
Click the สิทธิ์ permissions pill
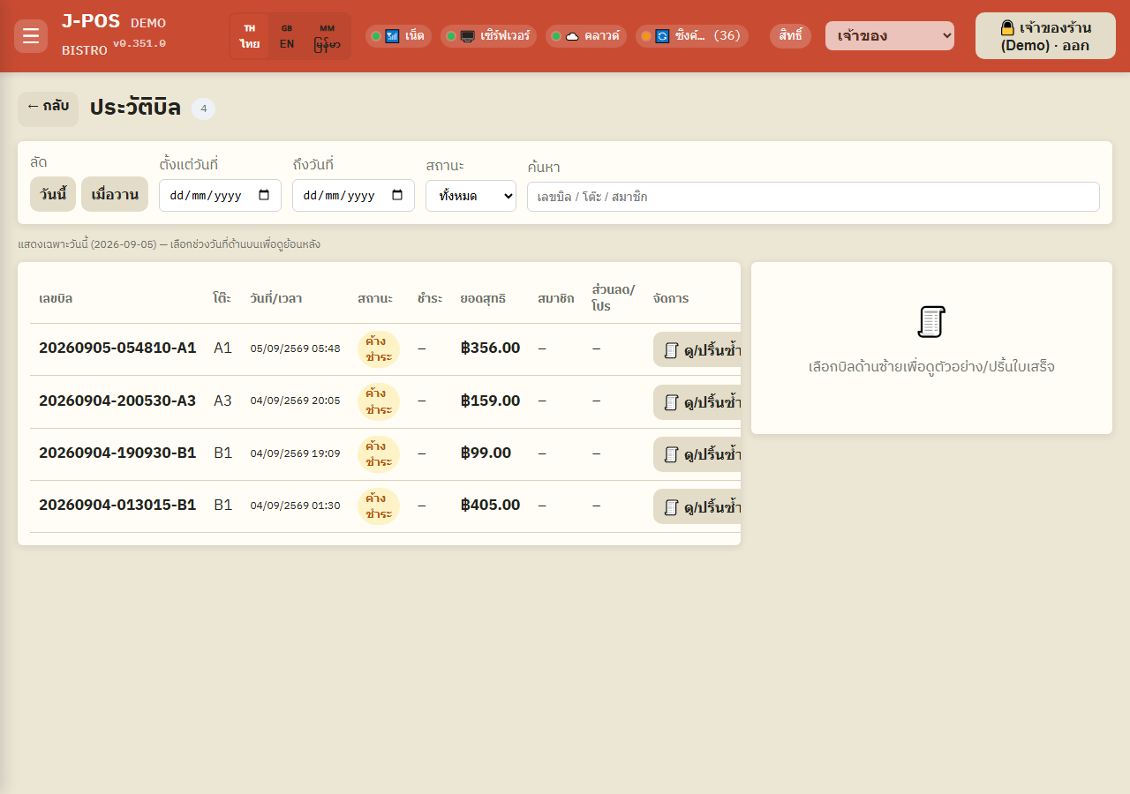[790, 36]
